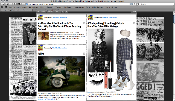
Task: Click the Pin It bookmarklet
Action: tap(88, 7)
